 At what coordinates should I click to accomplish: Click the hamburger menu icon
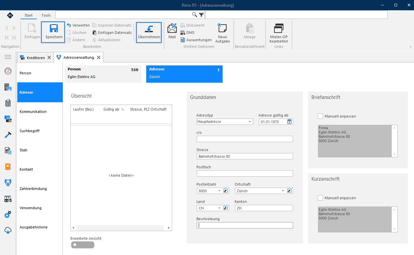pos(8,57)
